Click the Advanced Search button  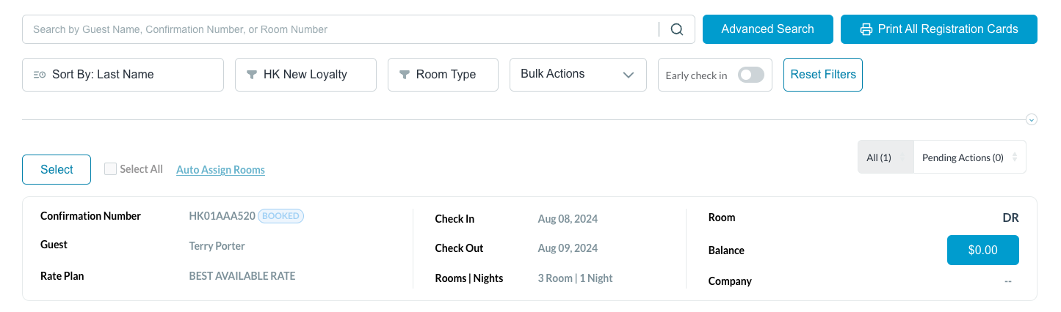pos(767,29)
